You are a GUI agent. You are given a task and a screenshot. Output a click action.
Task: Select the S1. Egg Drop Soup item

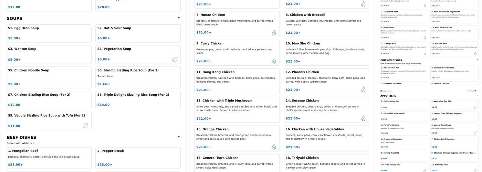49,33
